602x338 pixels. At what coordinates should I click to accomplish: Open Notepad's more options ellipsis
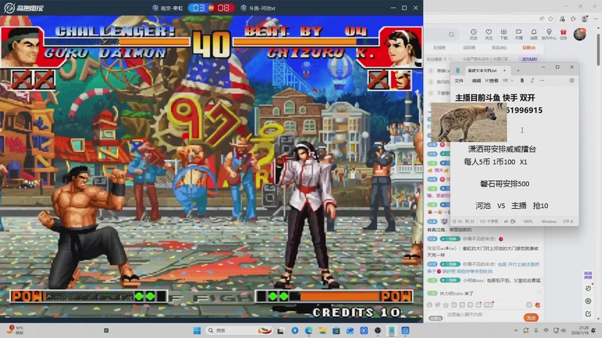click(x=542, y=80)
